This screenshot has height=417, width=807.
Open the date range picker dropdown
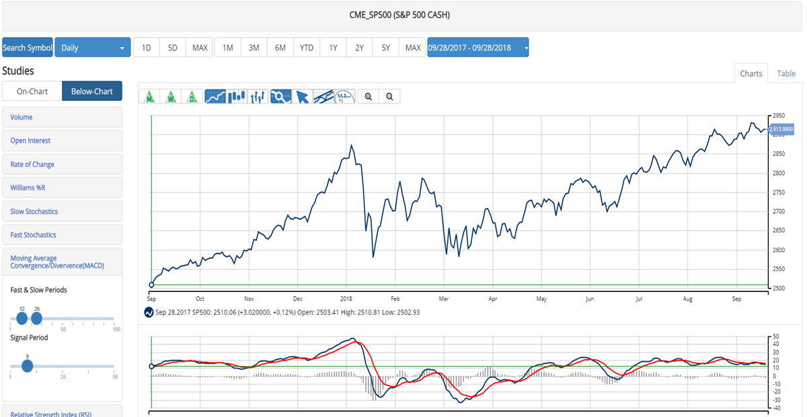477,47
